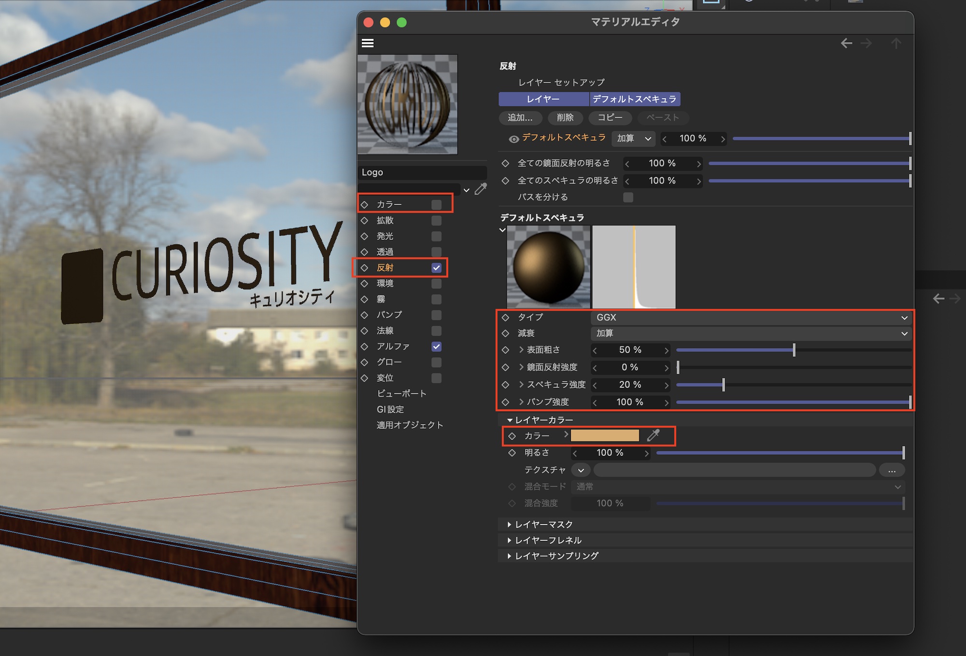Image resolution: width=966 pixels, height=656 pixels.
Task: Toggle the デフォルトスペキュラ layer eye visibility
Action: (513, 139)
